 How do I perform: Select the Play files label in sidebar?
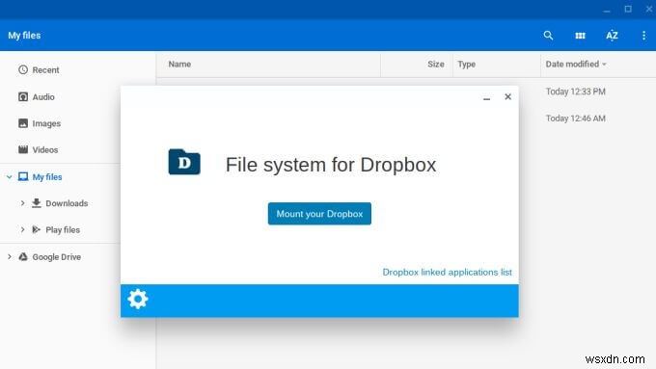tap(63, 229)
